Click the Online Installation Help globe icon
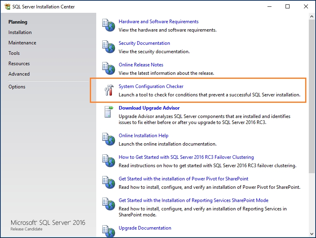 pyautogui.click(x=108, y=139)
